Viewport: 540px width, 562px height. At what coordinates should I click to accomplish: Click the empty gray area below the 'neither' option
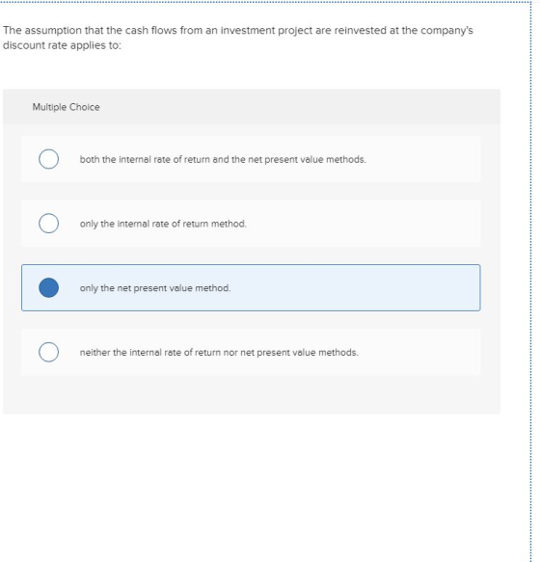(x=251, y=394)
